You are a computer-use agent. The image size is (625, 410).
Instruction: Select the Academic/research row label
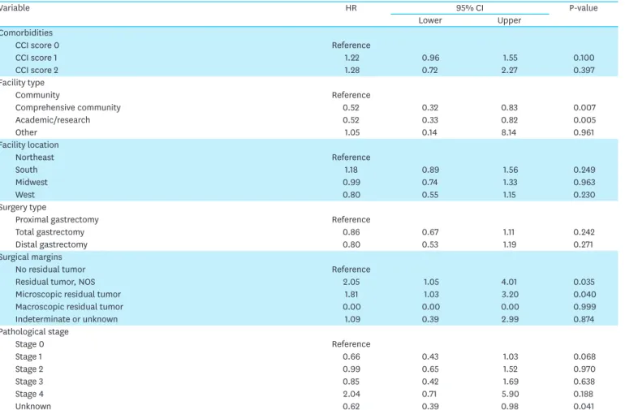(x=53, y=119)
